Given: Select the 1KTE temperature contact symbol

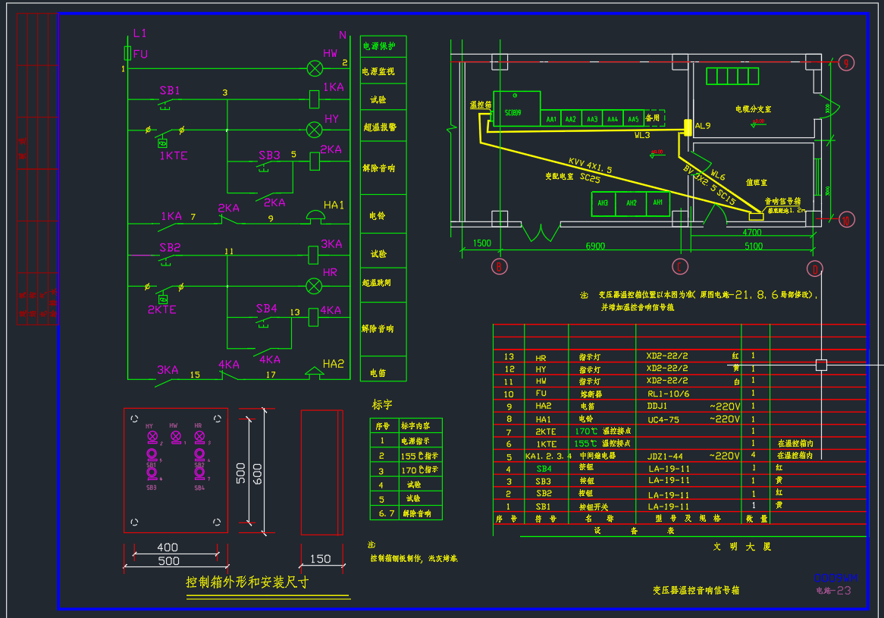Looking at the screenshot, I should point(162,142).
